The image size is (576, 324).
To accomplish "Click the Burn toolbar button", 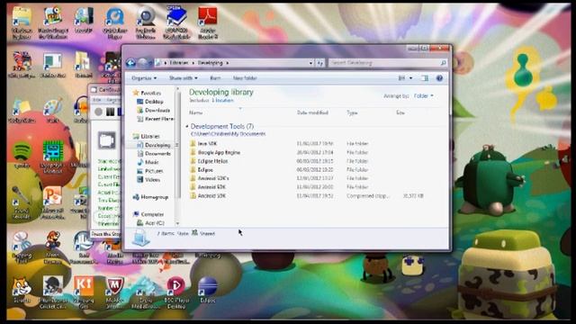I will tap(215, 78).
